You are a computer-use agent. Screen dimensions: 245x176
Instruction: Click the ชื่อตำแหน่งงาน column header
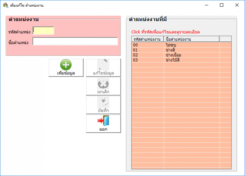coord(191,39)
